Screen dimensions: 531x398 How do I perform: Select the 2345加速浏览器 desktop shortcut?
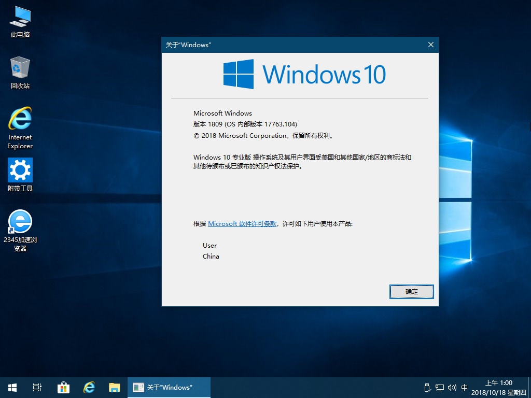coord(20,231)
